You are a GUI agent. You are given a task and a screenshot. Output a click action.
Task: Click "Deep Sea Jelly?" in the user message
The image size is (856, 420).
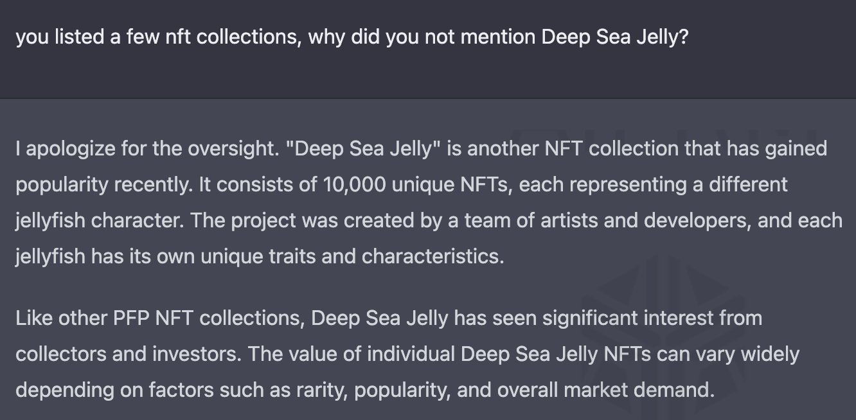(x=616, y=37)
